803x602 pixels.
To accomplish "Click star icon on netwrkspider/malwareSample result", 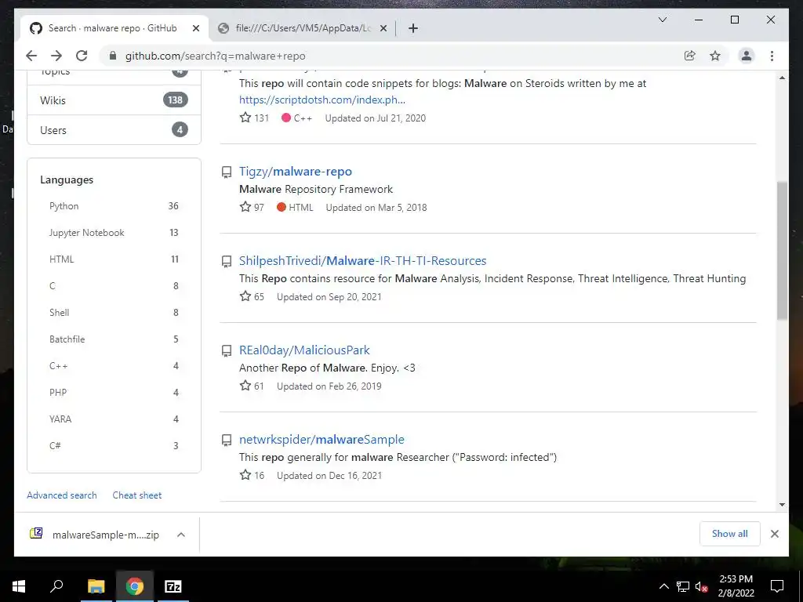I will coord(245,475).
